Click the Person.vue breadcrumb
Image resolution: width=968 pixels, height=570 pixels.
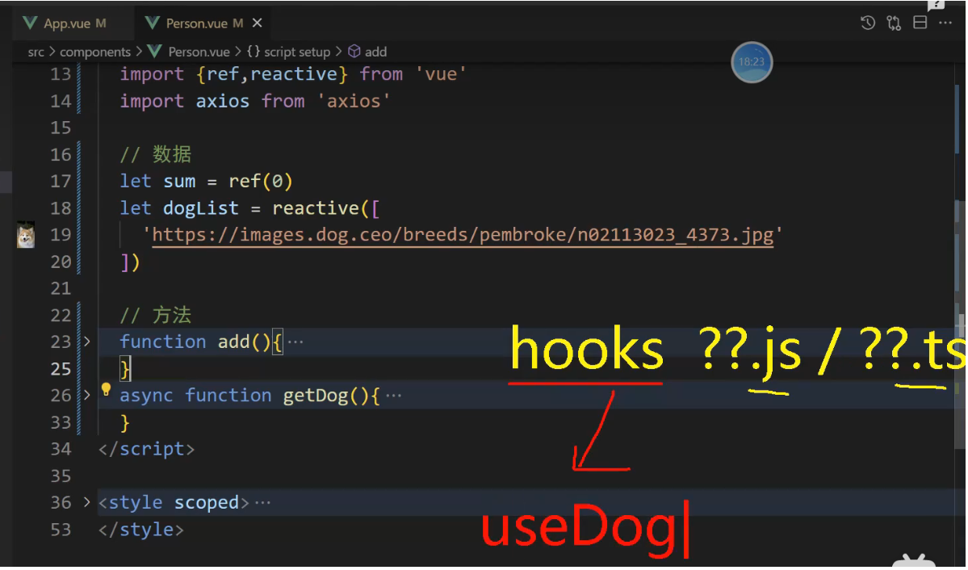199,52
